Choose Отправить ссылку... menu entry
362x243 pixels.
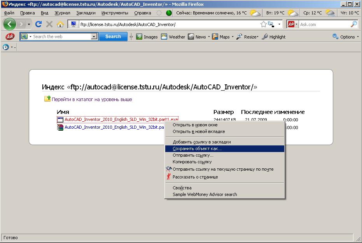(x=224, y=155)
